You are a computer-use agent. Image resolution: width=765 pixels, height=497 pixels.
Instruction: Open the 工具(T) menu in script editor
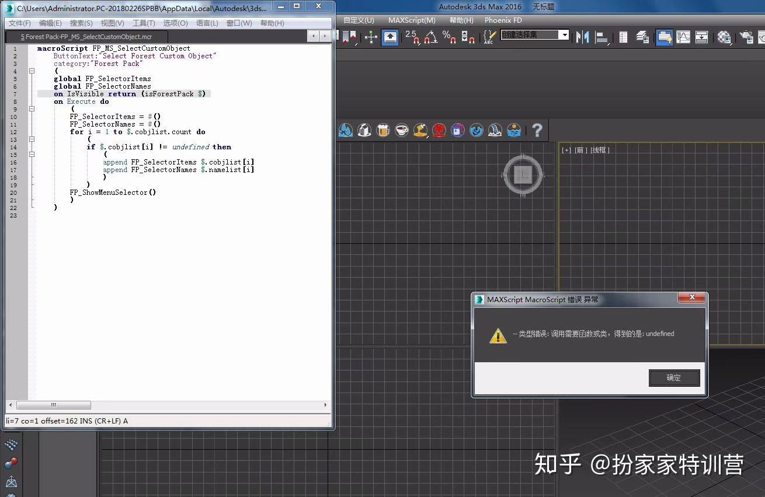[x=144, y=23]
